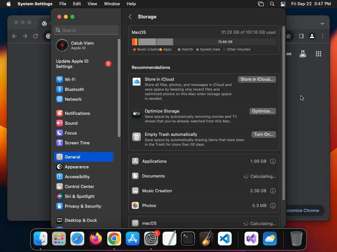Click Customize Chrome button
337x252 pixels.
coord(305,210)
